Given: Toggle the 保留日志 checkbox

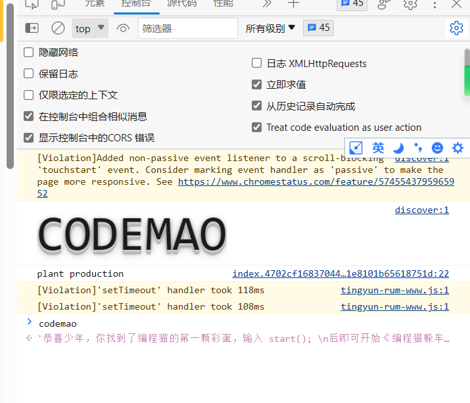Looking at the screenshot, I should point(28,74).
